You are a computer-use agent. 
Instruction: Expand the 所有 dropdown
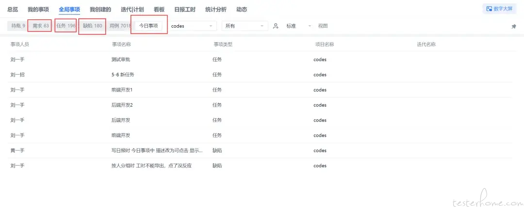click(245, 26)
